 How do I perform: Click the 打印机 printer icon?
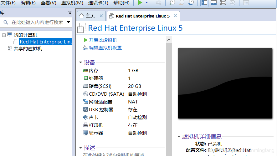(86, 125)
